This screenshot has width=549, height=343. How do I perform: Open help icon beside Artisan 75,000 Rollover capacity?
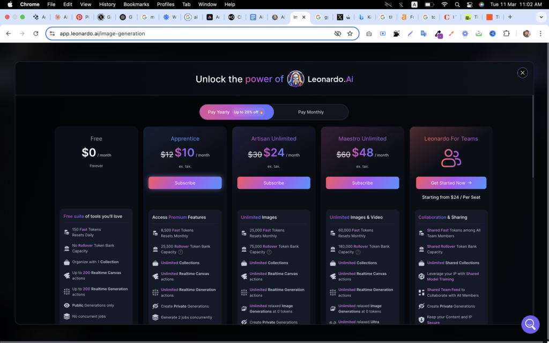point(269,252)
